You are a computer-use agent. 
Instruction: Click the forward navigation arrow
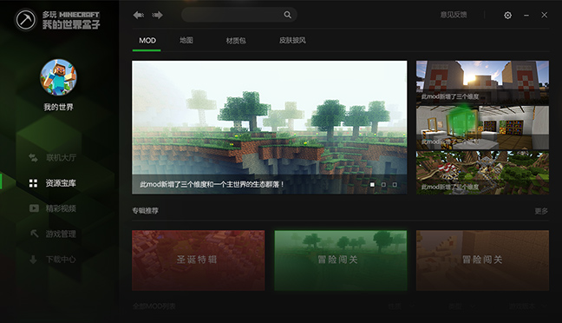(x=157, y=15)
